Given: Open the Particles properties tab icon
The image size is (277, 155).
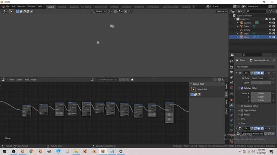Looking at the screenshot, I should (x=232, y=110).
